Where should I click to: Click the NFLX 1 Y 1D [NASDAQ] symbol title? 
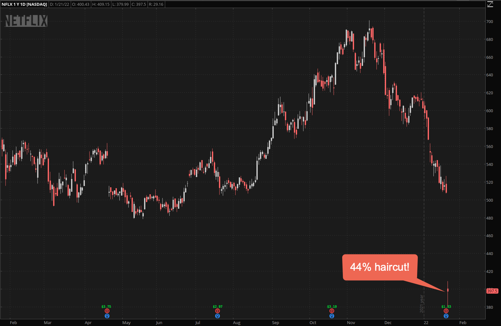coord(24,4)
